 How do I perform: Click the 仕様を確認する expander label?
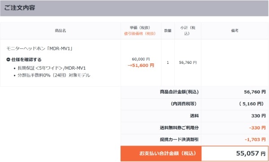[26, 59]
